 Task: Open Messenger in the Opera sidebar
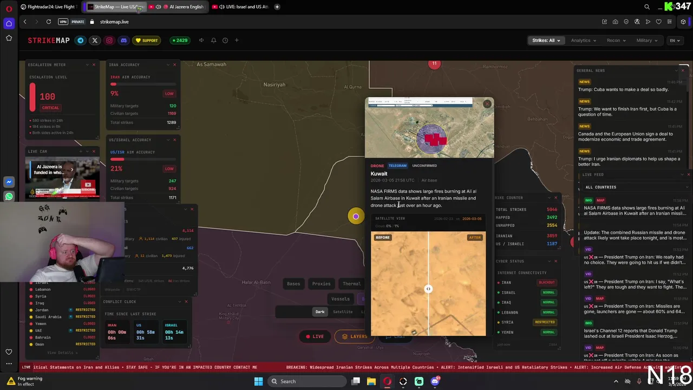click(9, 182)
